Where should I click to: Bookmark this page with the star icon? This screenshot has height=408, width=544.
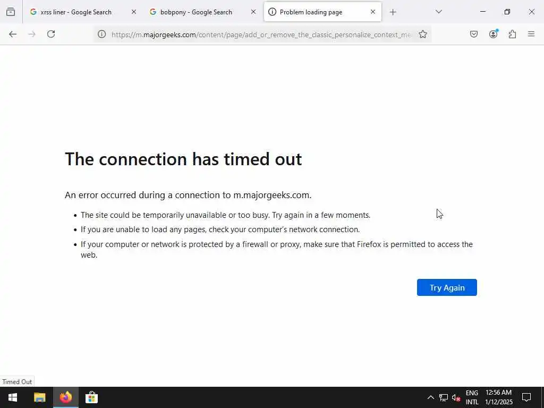[422, 34]
